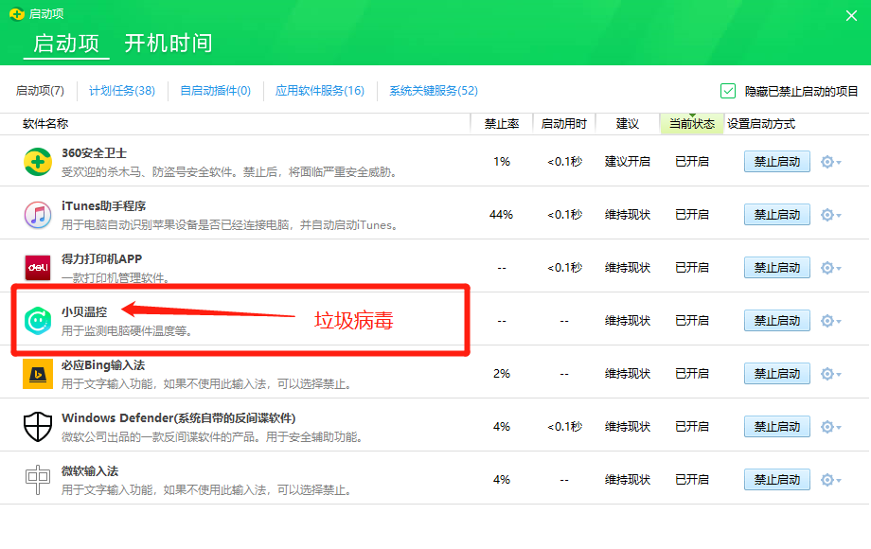Sort list by 禁止率 column header
This screenshot has height=549, width=871.
click(501, 124)
